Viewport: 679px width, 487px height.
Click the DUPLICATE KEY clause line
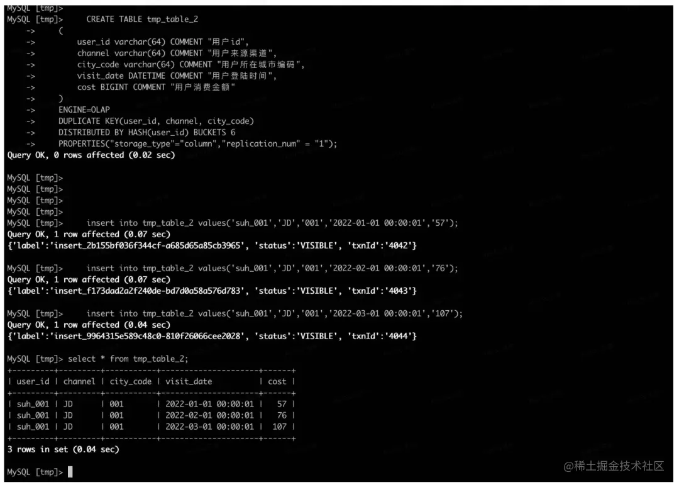156,121
